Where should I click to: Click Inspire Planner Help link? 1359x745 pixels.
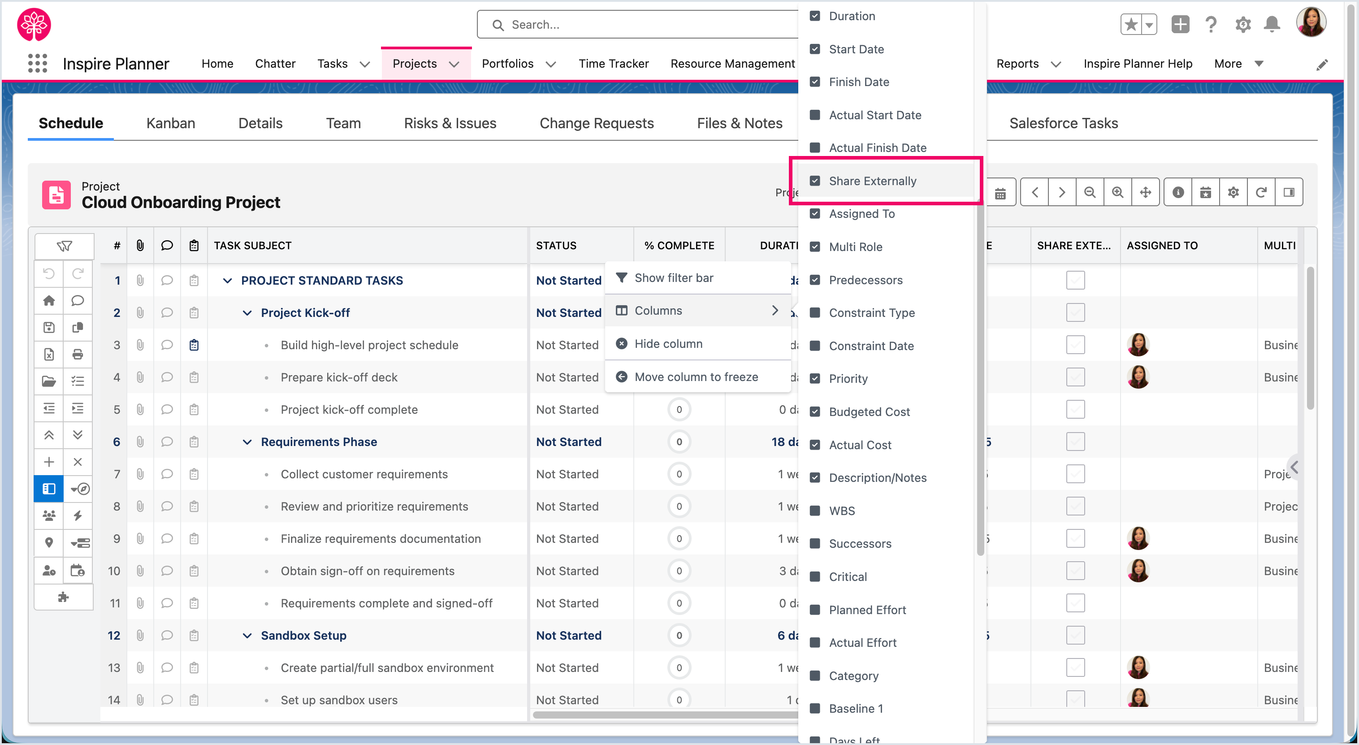pyautogui.click(x=1138, y=64)
